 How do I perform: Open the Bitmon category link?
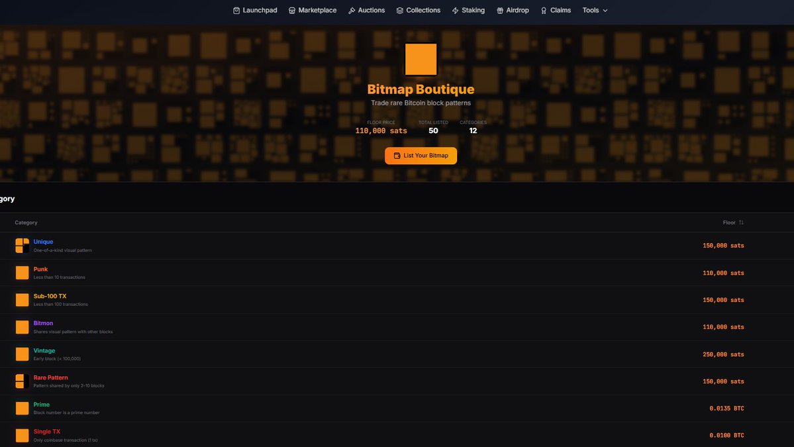pos(43,323)
